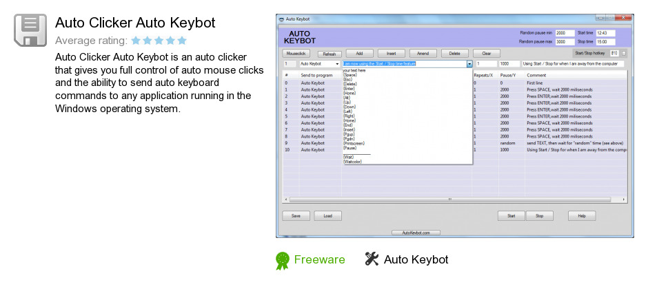Open the Help button
The image size is (648, 291).
(582, 215)
